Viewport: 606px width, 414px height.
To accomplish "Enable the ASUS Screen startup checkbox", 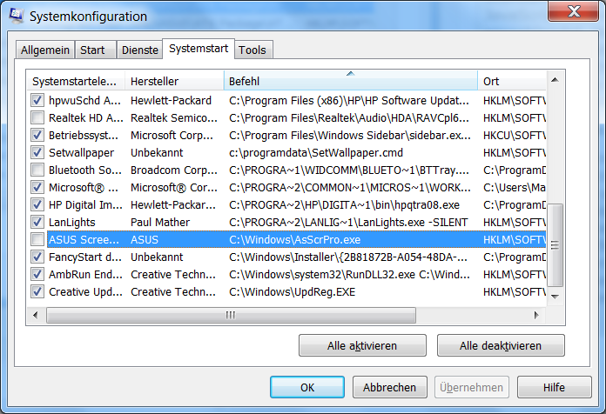I will (37, 239).
